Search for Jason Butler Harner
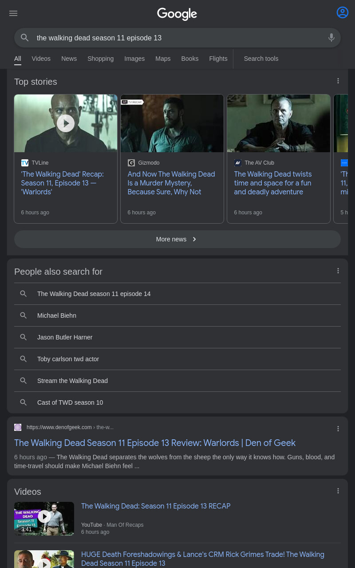Viewport: 355px width, 568px height. click(x=177, y=337)
